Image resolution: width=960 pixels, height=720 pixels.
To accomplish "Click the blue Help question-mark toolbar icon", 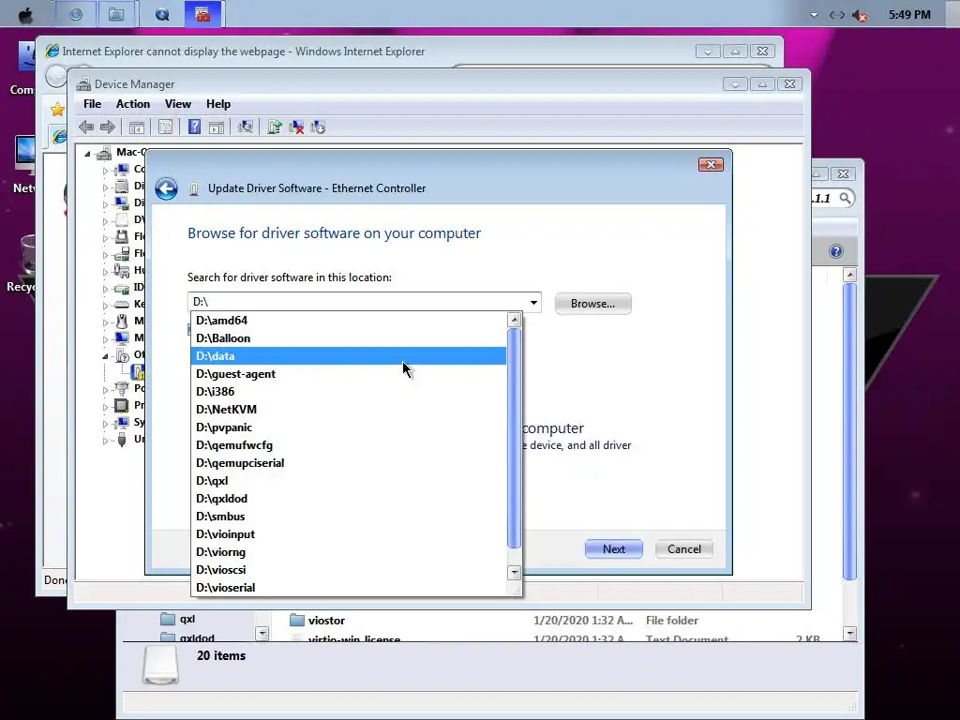I will pos(194,127).
